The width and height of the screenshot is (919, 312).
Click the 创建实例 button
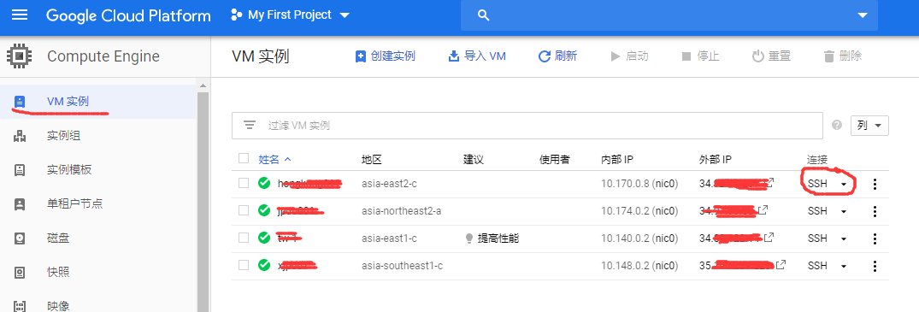385,56
